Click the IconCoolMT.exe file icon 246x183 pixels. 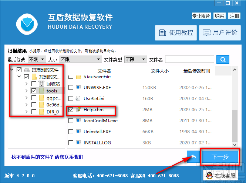[78, 120]
